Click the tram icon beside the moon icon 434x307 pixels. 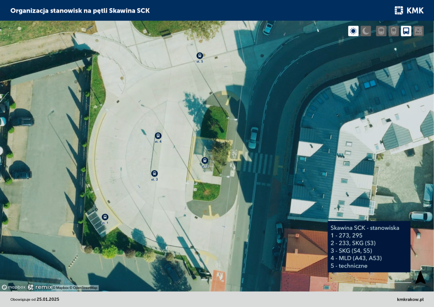[381, 31]
